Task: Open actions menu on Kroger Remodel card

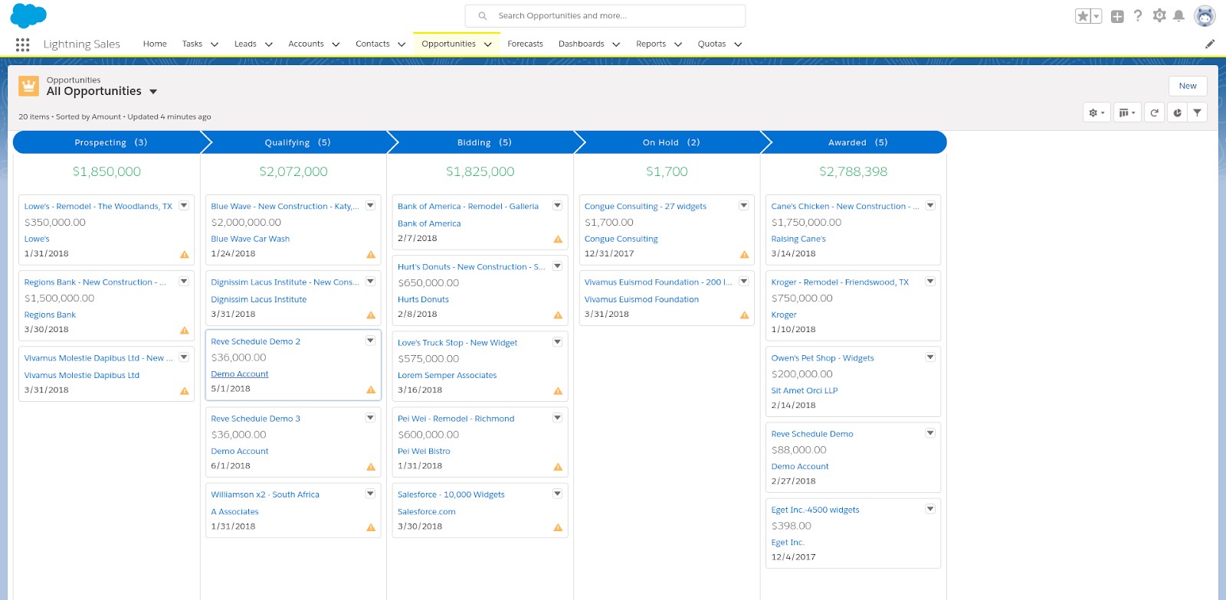Action: (x=930, y=282)
